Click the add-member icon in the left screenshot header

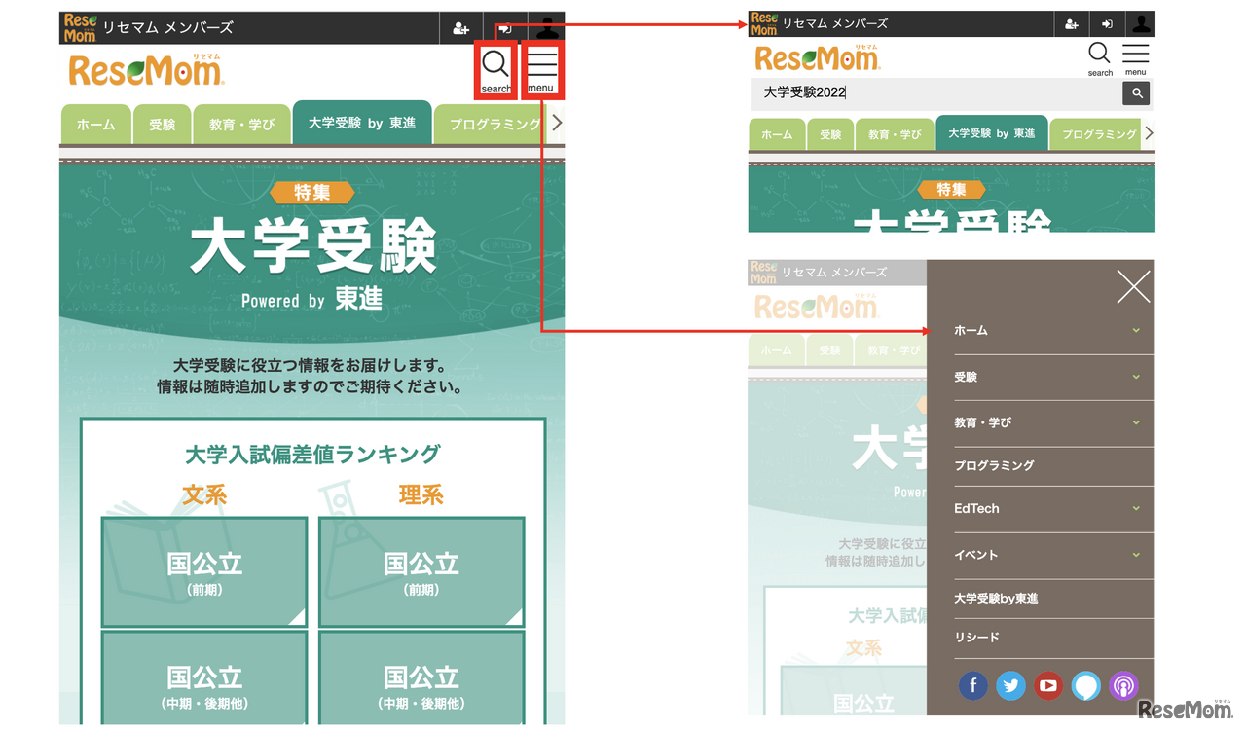point(461,28)
